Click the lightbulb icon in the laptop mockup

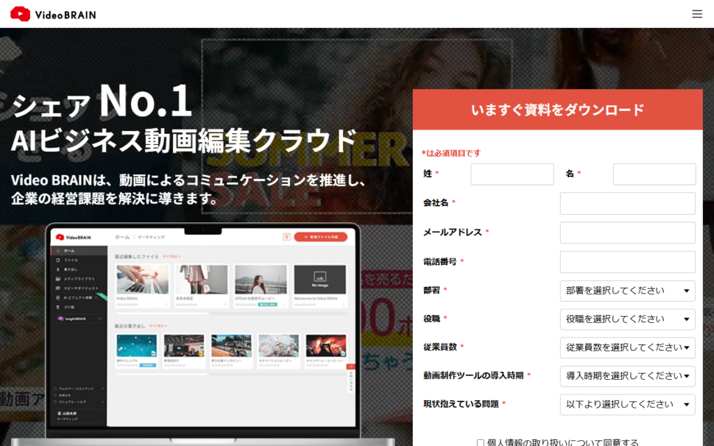coord(286,237)
